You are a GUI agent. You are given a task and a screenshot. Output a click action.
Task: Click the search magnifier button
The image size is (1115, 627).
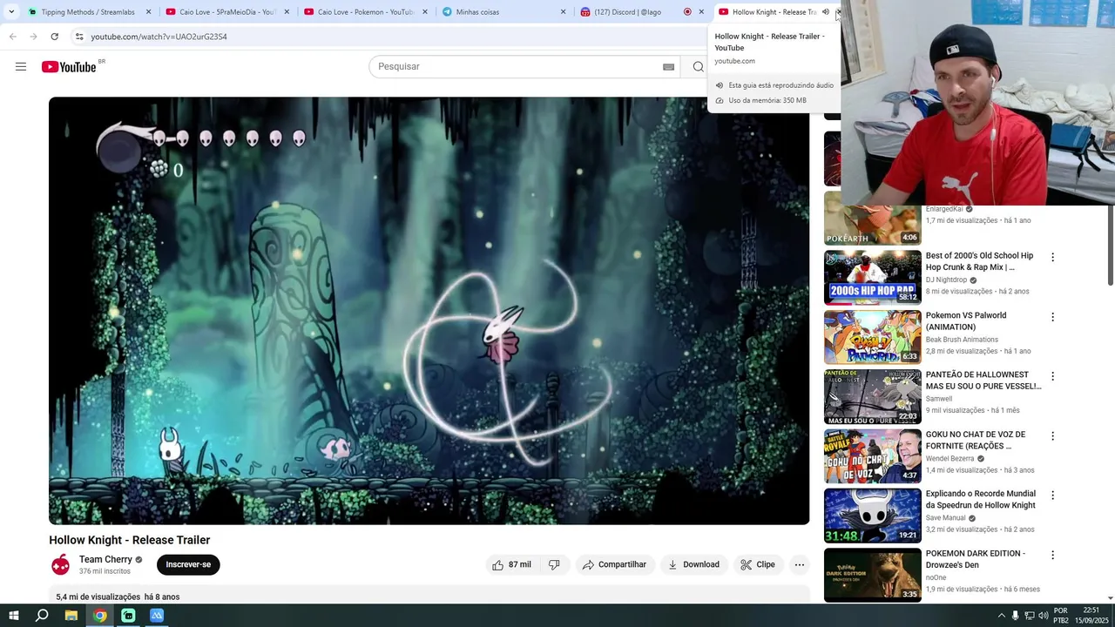tap(698, 67)
